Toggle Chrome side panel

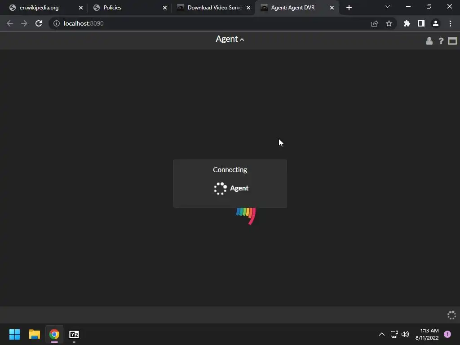[x=421, y=23]
